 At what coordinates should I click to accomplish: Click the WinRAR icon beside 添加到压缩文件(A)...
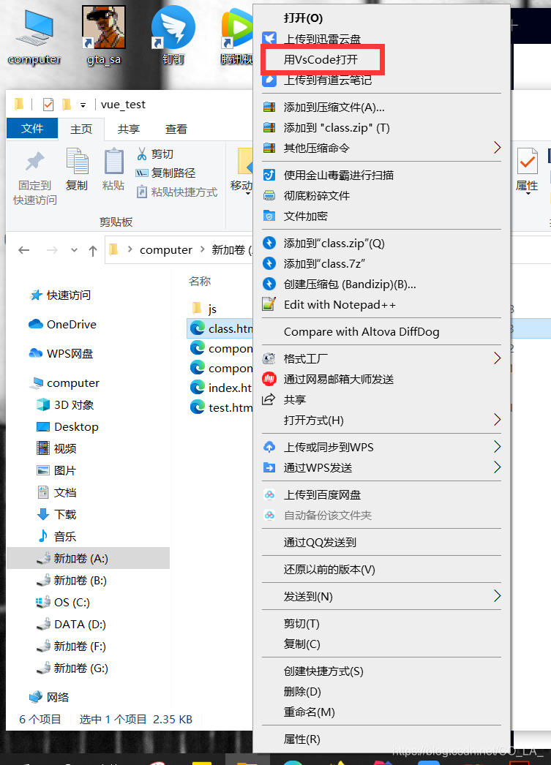click(x=269, y=107)
